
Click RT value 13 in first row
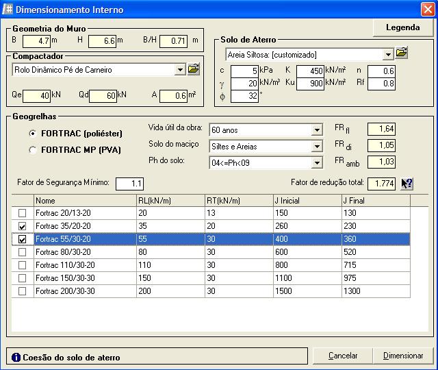point(211,213)
